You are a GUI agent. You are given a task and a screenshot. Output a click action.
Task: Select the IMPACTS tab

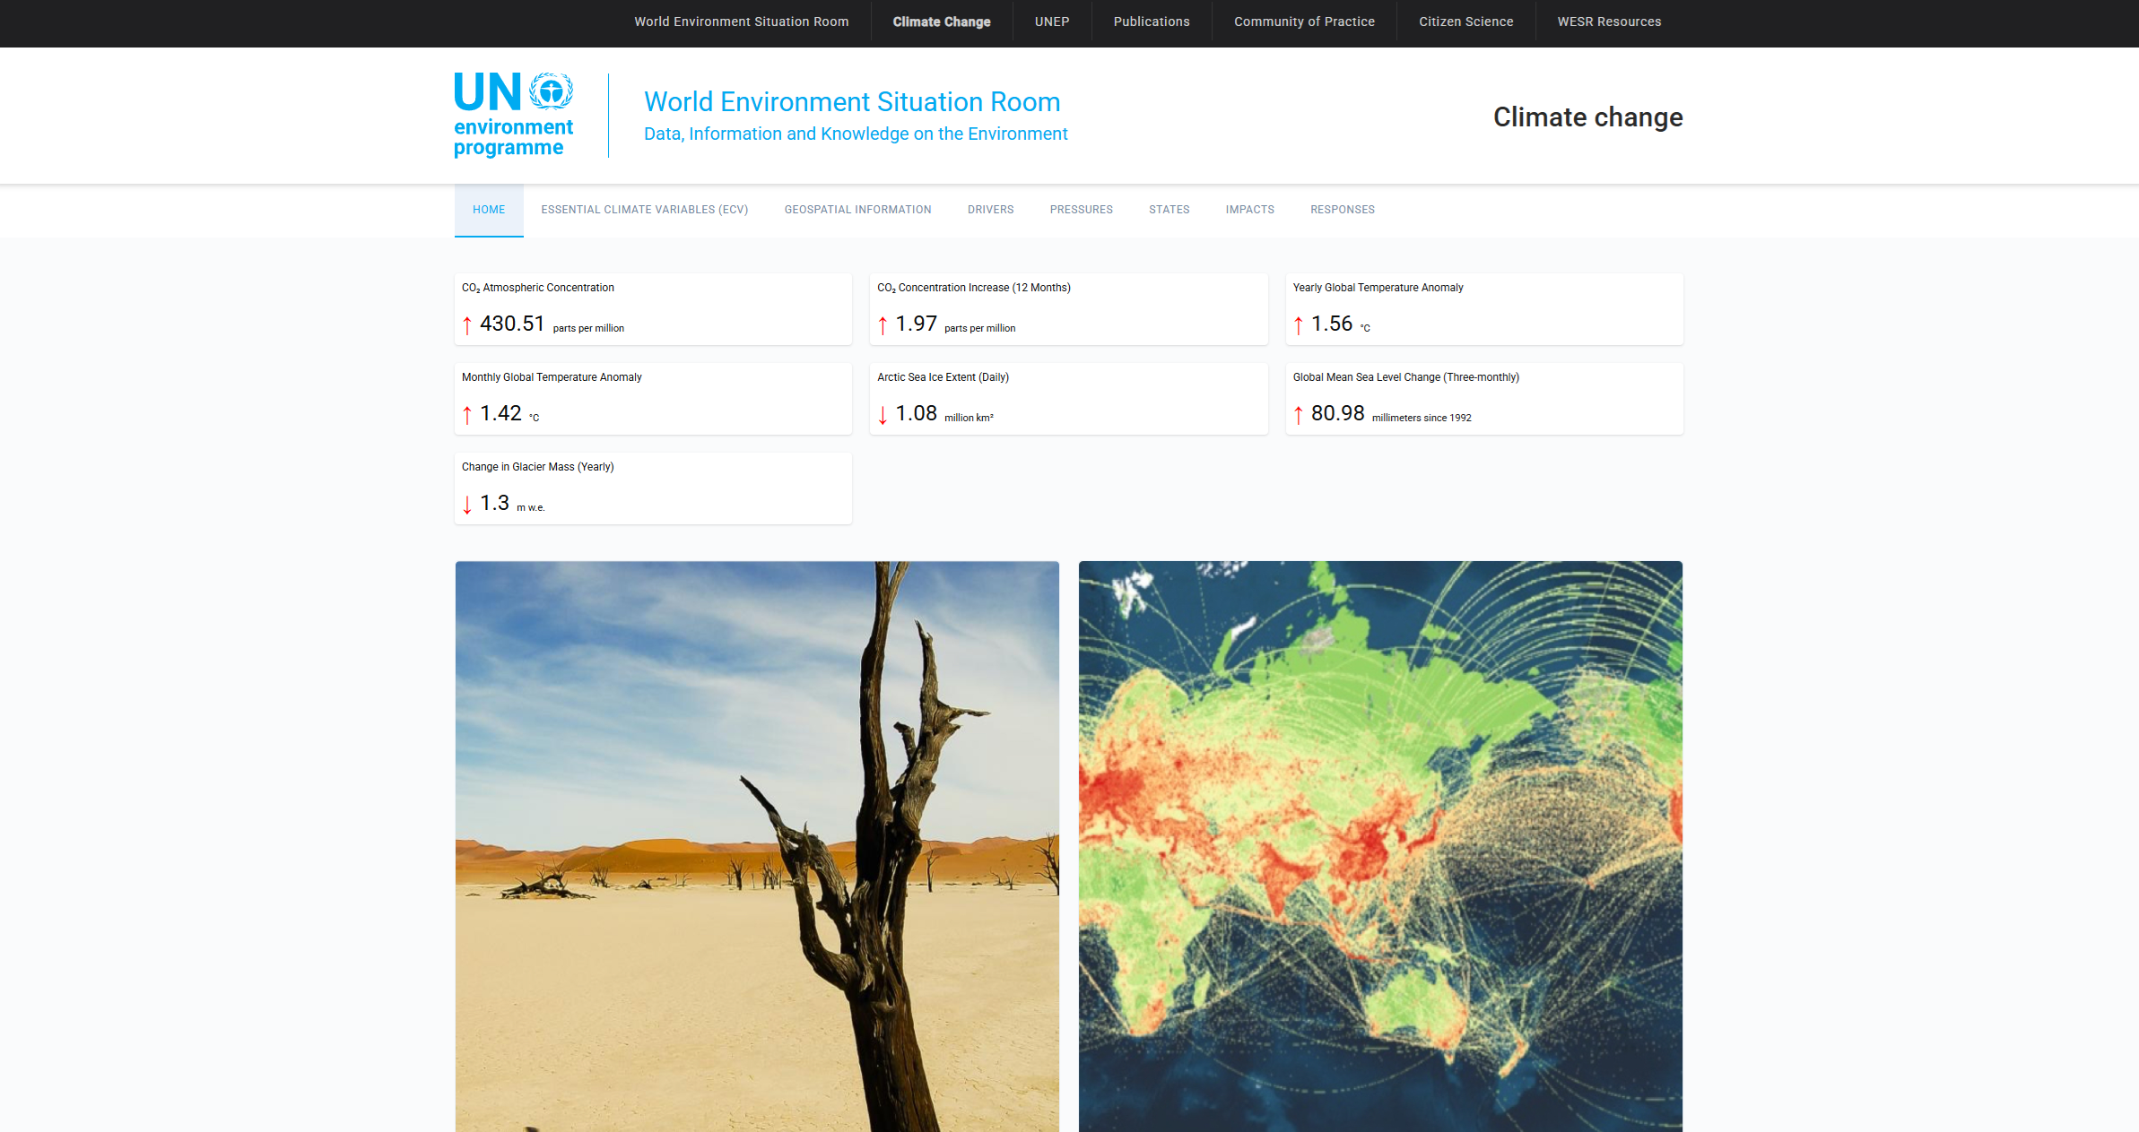(x=1249, y=209)
